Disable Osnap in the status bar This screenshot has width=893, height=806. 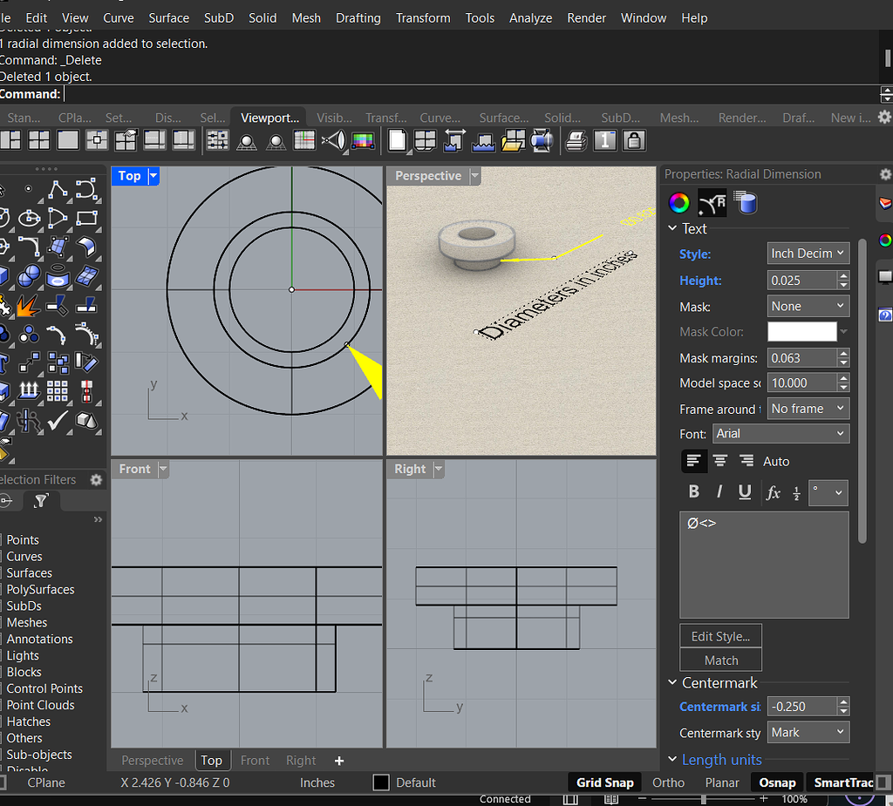pos(776,782)
